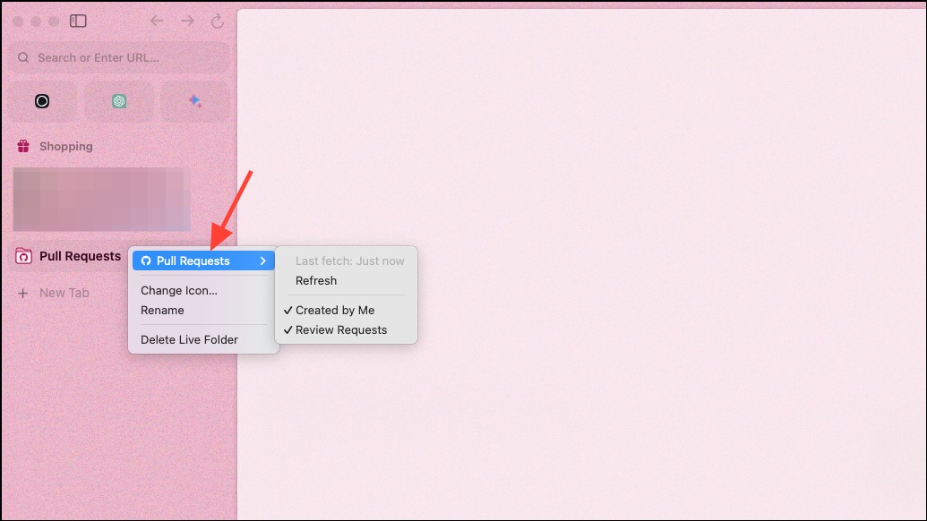Image resolution: width=927 pixels, height=521 pixels.
Task: Click the Shopping gift icon
Action: pyautogui.click(x=23, y=146)
